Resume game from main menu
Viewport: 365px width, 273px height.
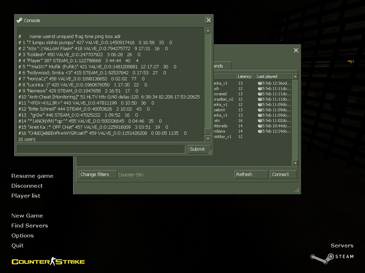(x=32, y=176)
